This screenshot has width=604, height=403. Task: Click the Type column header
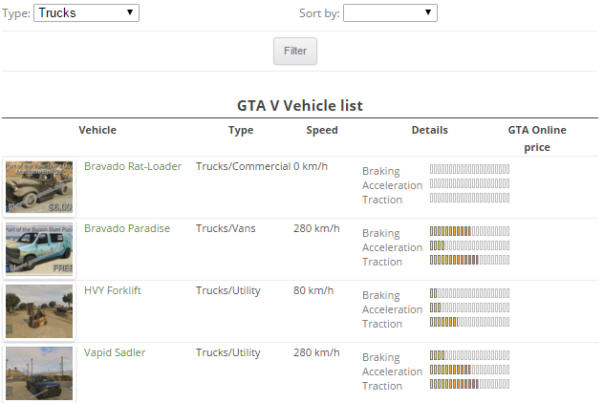pyautogui.click(x=241, y=130)
